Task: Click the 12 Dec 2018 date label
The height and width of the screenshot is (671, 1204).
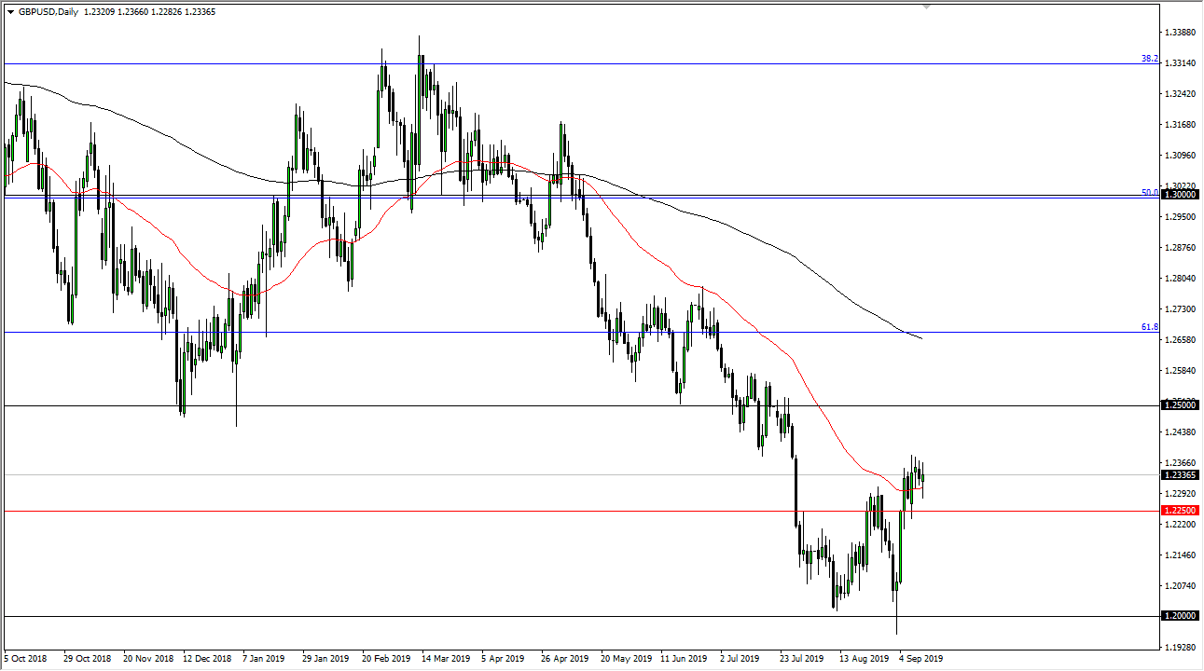Action: coord(208,658)
